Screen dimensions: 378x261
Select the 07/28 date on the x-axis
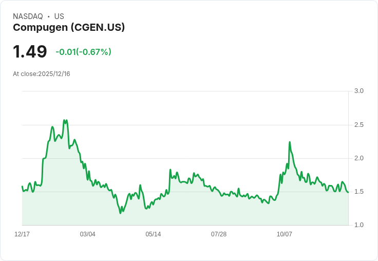219,234
